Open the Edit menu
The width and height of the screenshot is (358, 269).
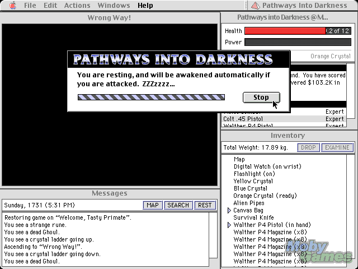coord(50,5)
